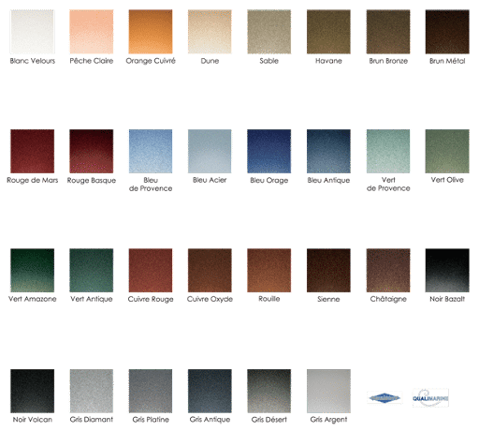479x431 pixels.
Task: Select the Bleu Antique color swatch
Action: (328, 151)
